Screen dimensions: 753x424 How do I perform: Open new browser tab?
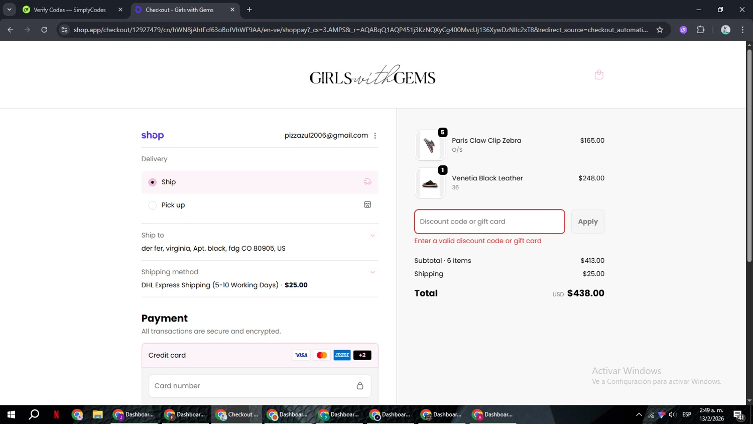pos(249,10)
